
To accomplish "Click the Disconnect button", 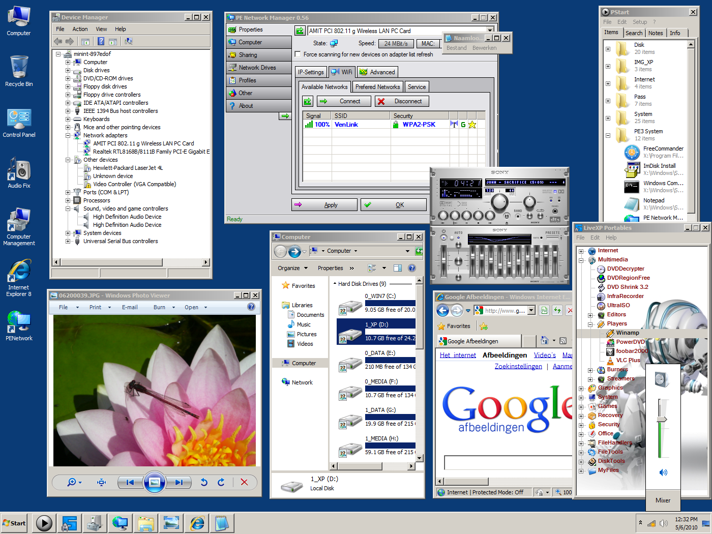I will [x=402, y=101].
